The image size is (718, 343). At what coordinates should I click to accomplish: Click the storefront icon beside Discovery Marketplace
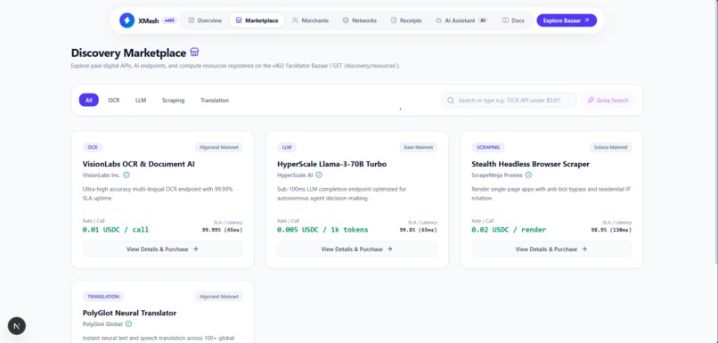coord(194,52)
